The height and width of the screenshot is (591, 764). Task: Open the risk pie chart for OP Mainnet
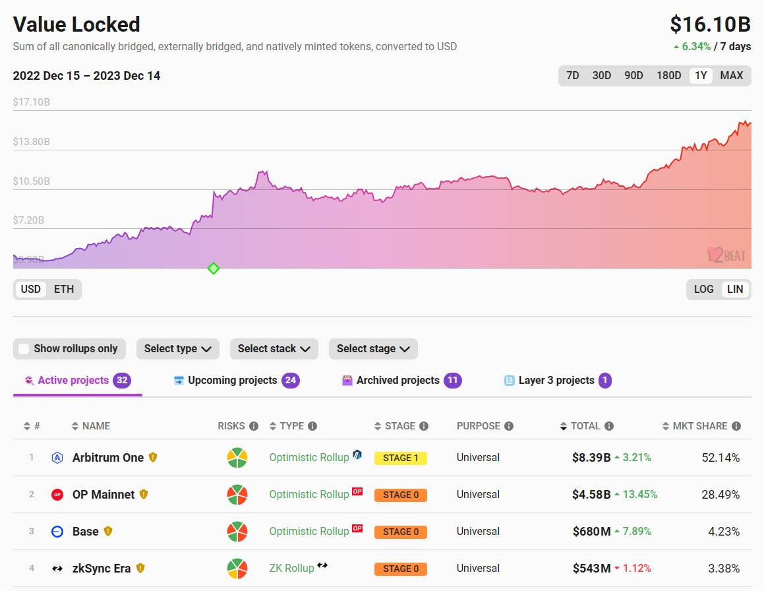click(237, 495)
